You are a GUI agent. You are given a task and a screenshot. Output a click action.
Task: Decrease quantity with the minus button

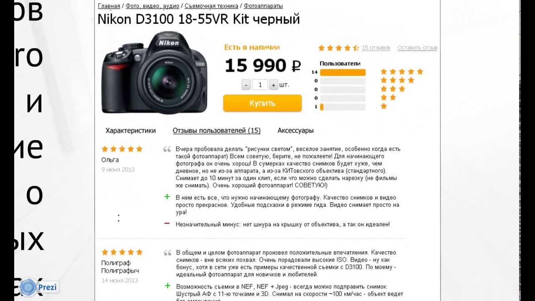(246, 85)
